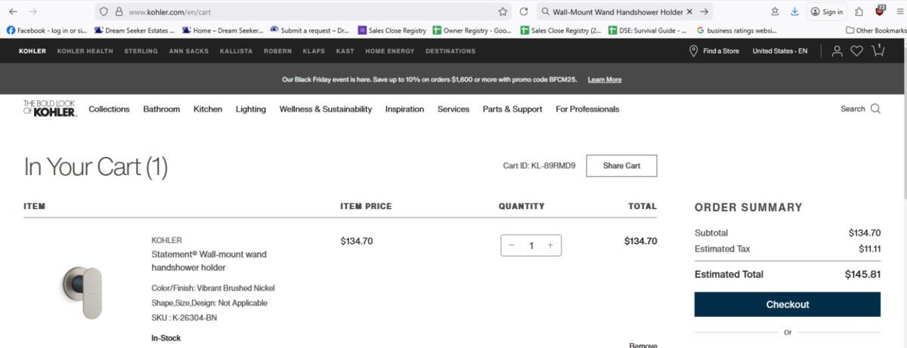Click the Search magnifier icon
This screenshot has height=348, width=907.
pos(875,109)
